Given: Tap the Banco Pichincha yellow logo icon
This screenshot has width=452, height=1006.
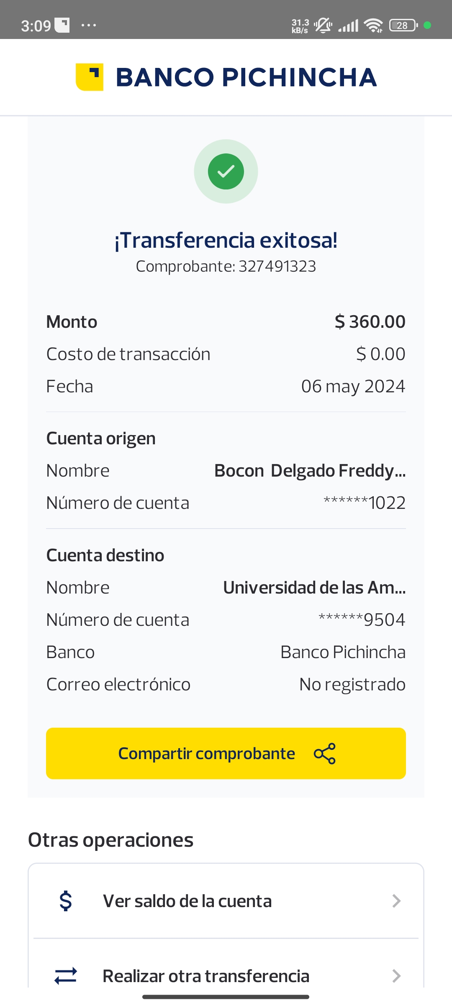Looking at the screenshot, I should (x=89, y=77).
